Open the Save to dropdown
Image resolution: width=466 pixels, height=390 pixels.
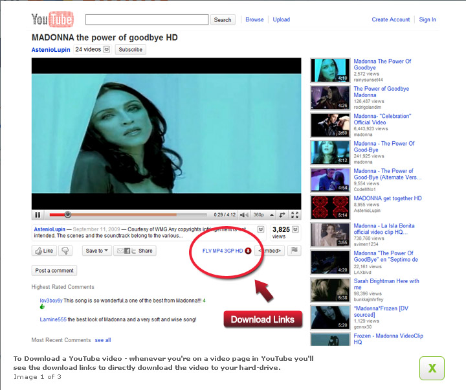click(x=97, y=251)
